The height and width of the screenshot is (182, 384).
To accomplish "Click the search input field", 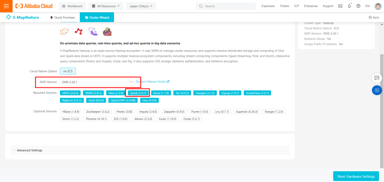I will click(226, 6).
